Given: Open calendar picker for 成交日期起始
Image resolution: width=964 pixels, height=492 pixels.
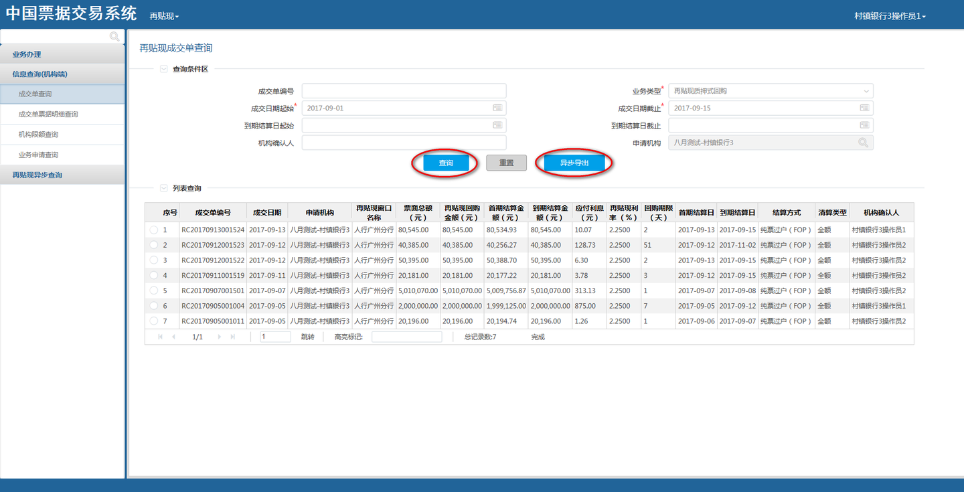Looking at the screenshot, I should [x=497, y=108].
